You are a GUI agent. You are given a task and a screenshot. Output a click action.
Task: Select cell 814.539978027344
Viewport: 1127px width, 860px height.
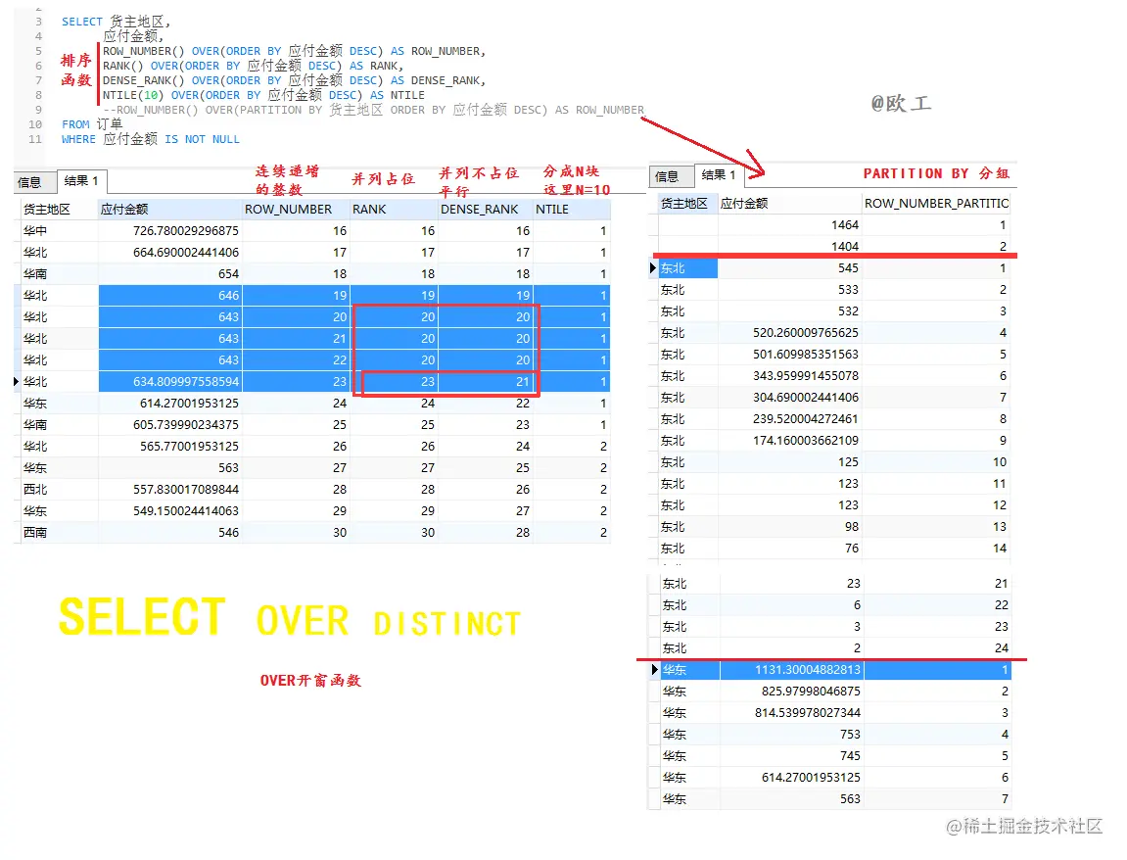coord(791,713)
